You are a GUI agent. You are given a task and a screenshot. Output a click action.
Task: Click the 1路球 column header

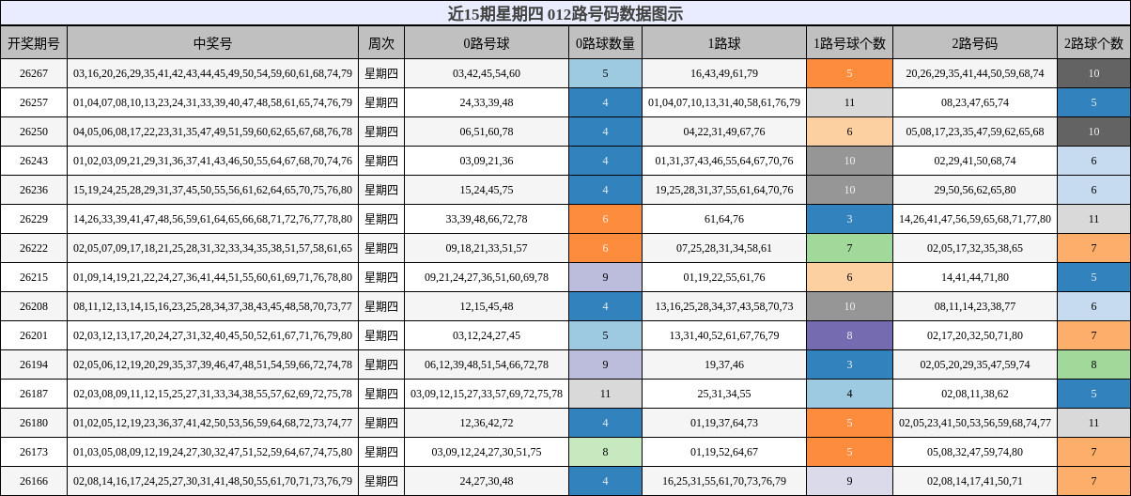click(724, 43)
